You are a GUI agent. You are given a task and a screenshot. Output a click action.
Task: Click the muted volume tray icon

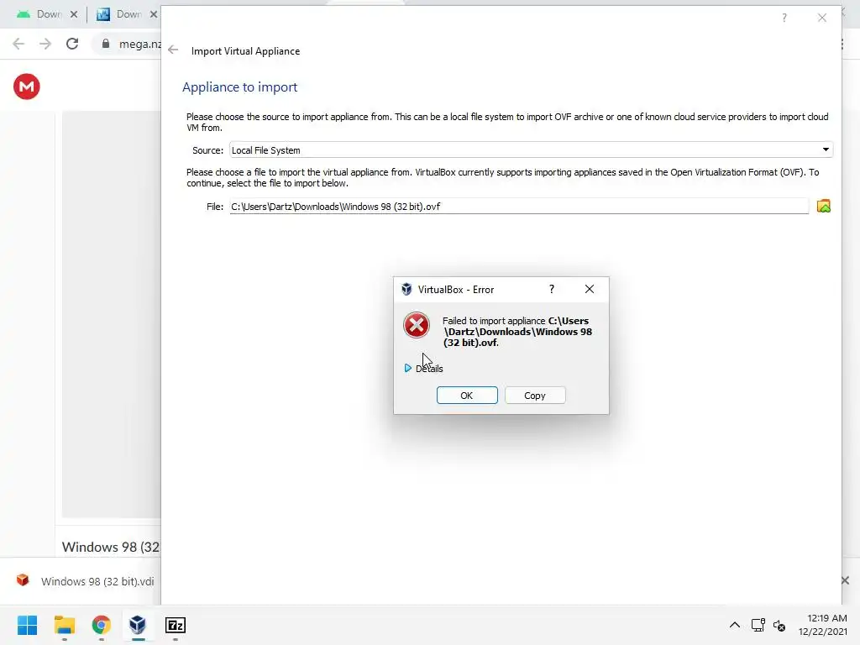click(x=779, y=625)
